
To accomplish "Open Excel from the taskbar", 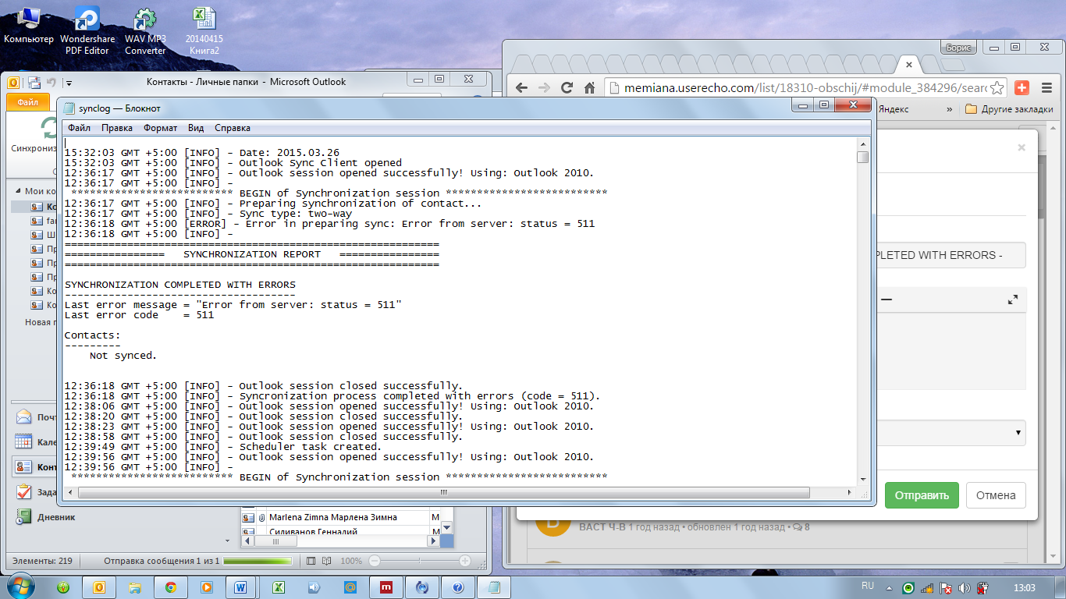I will click(x=277, y=587).
